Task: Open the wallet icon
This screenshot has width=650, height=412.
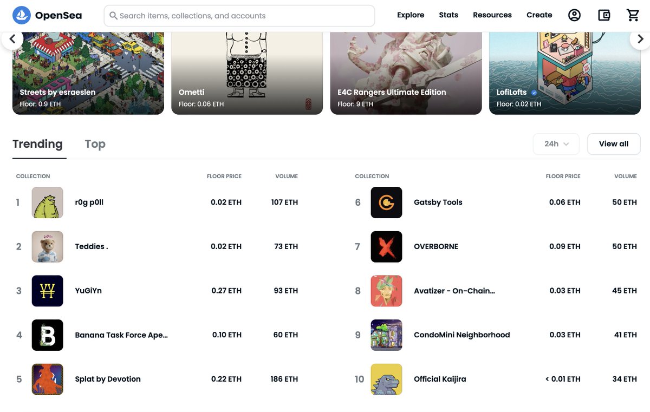Action: tap(604, 15)
